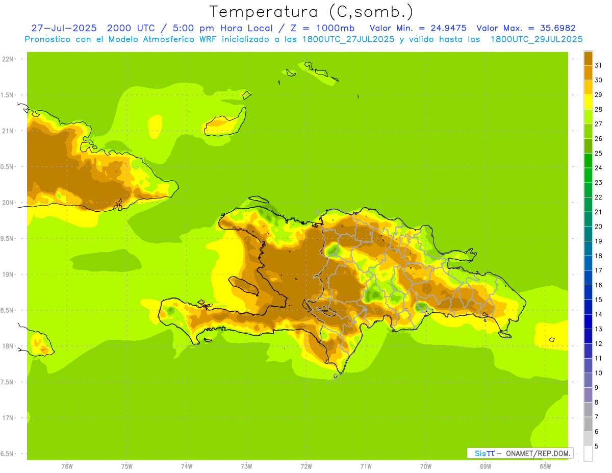Click legend value "31" on the color scale

tap(598, 65)
